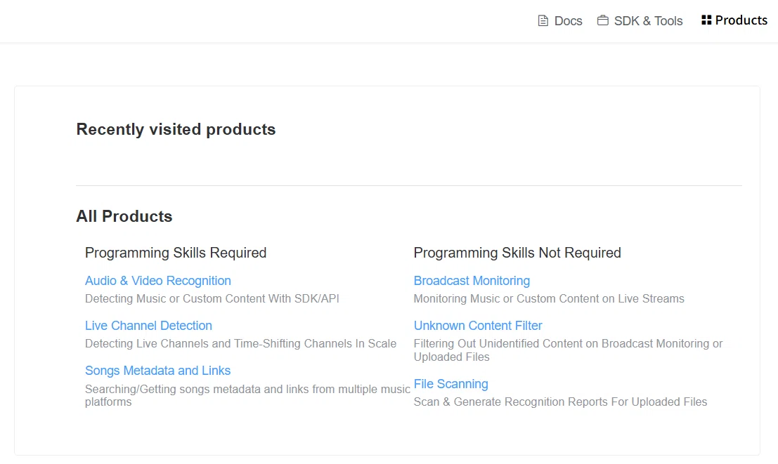This screenshot has height=464, width=778.
Task: Click 'Scan & Generate Recognition Reports' description
Action: click(x=560, y=402)
